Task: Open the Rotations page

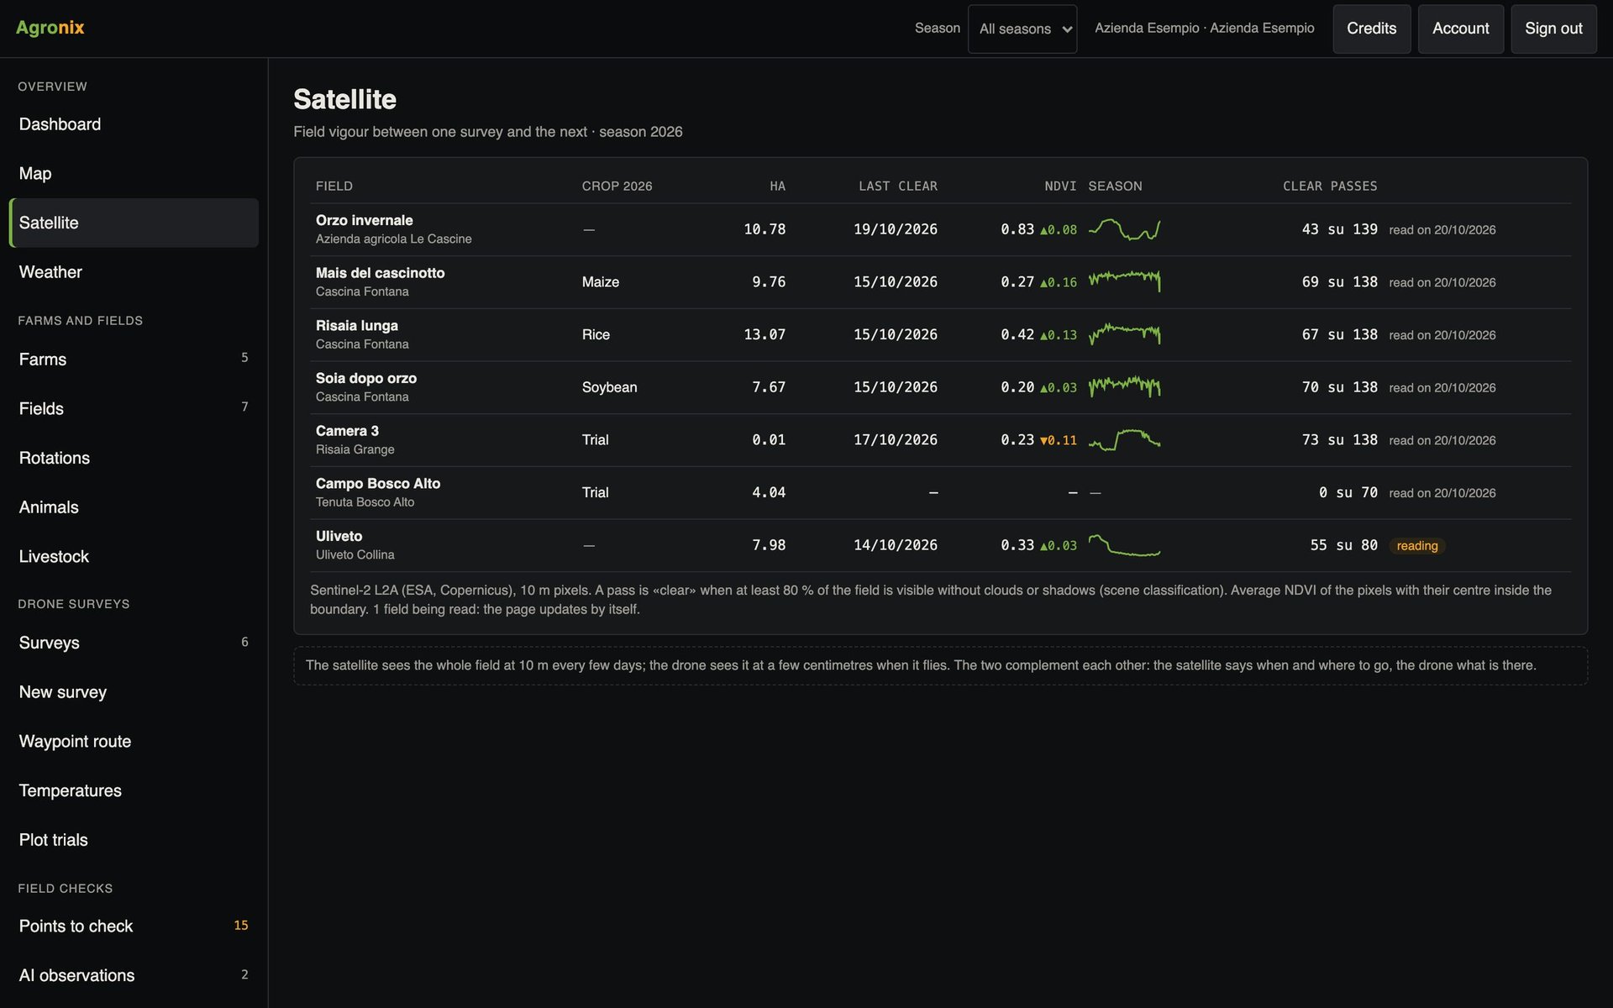Action: [x=134, y=458]
